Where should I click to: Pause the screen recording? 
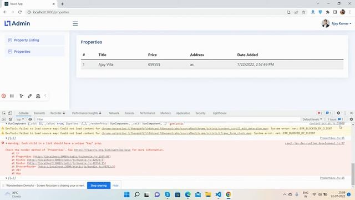[x=12, y=96]
